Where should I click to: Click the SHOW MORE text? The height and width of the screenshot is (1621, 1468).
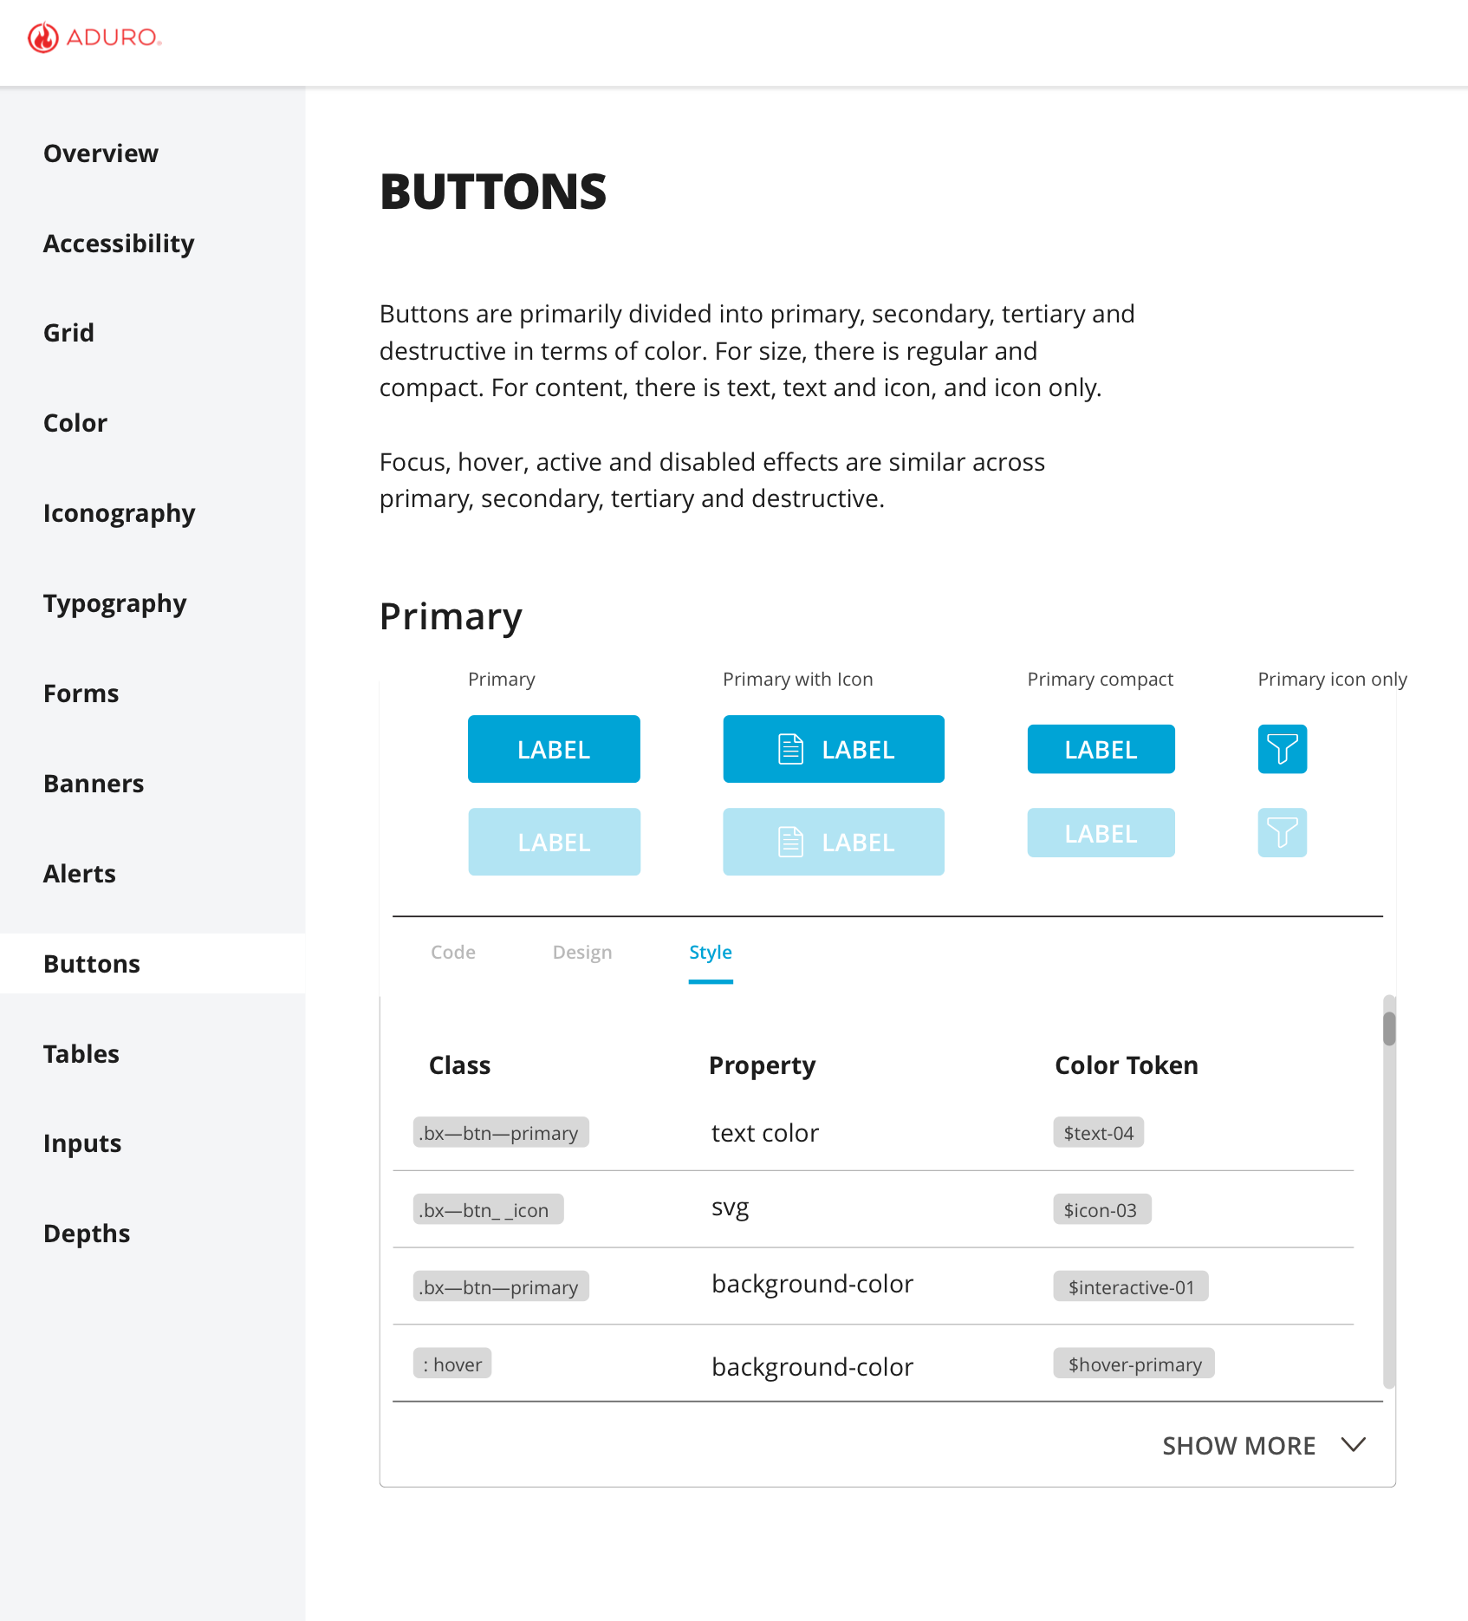pos(1238,1446)
